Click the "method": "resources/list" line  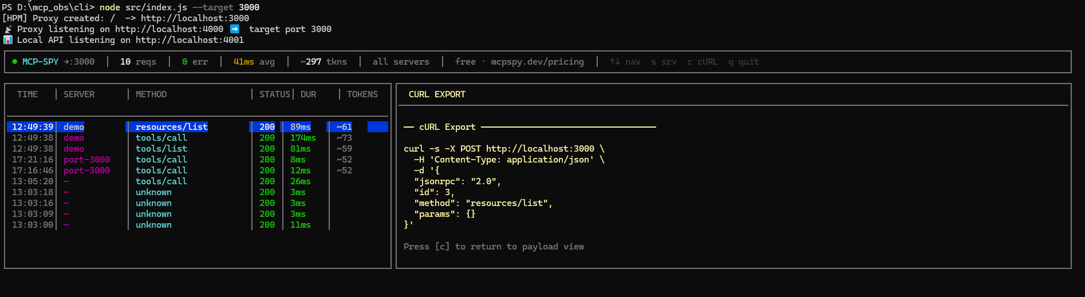coord(483,203)
